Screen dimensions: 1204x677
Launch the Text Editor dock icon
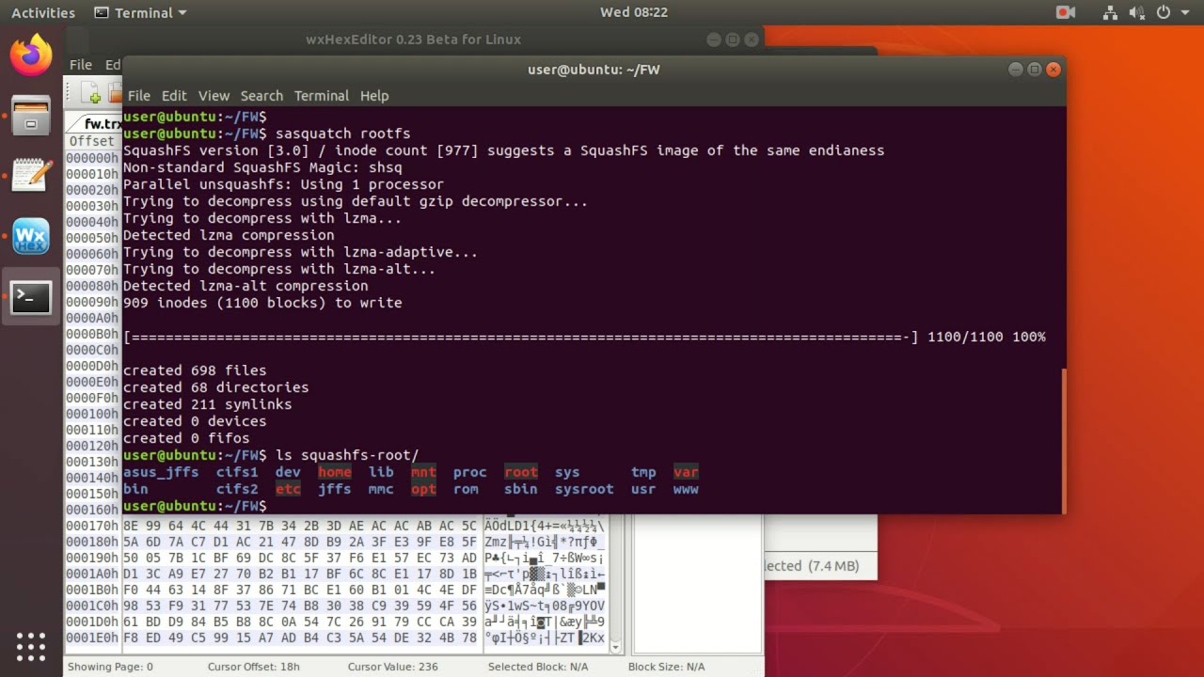click(x=31, y=176)
